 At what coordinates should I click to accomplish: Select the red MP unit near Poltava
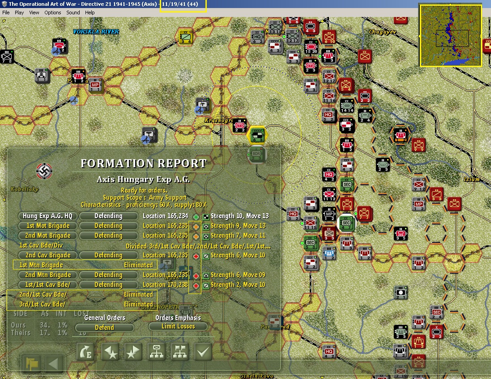95,85
